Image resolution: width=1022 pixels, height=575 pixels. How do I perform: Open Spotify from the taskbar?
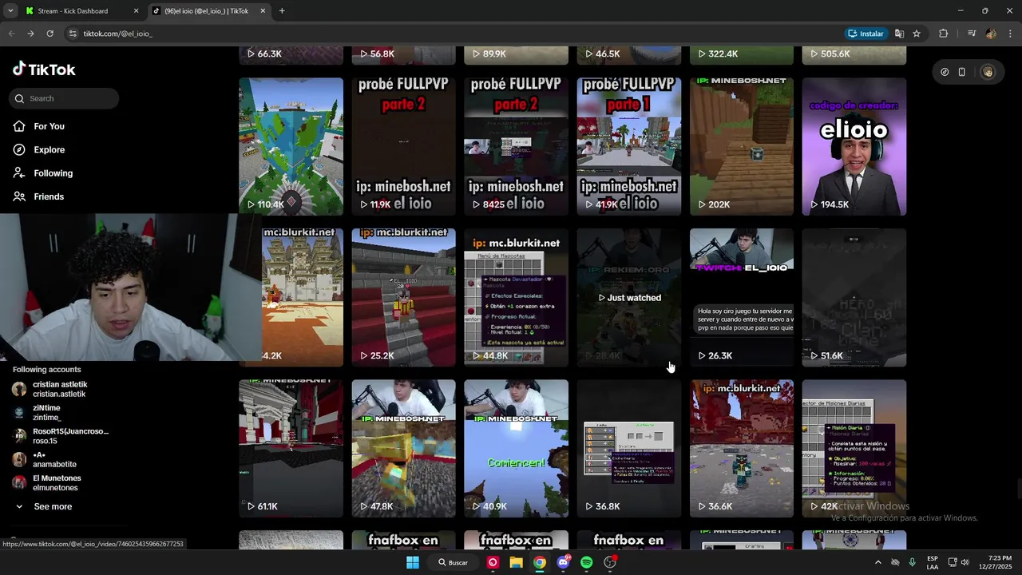click(587, 562)
